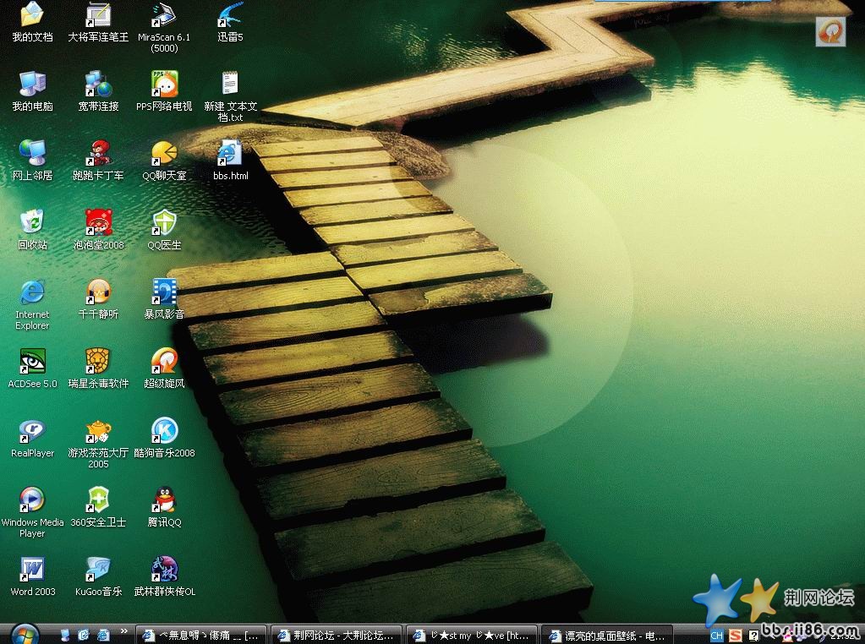Select the 新建 文本文档.txt file
Image resolution: width=865 pixels, height=644 pixels.
tap(230, 84)
